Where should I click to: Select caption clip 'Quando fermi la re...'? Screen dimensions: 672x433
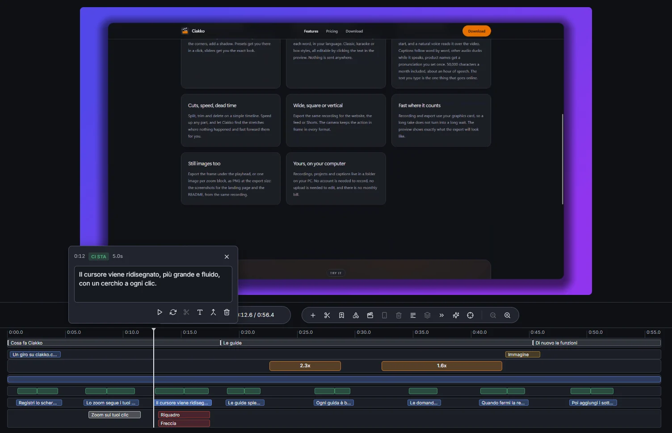point(504,403)
